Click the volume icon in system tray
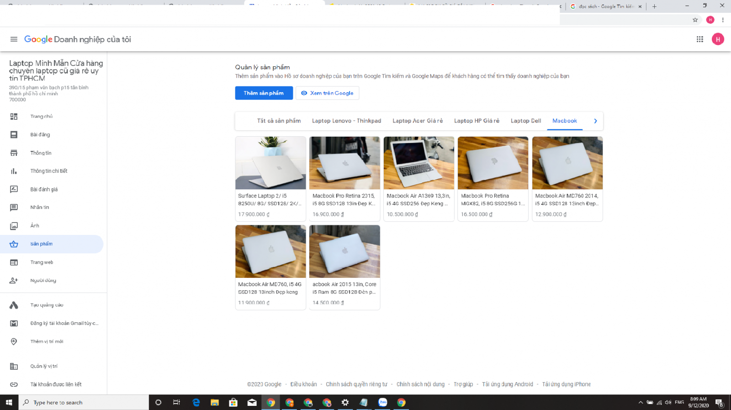This screenshot has width=731, height=410. pyautogui.click(x=668, y=402)
